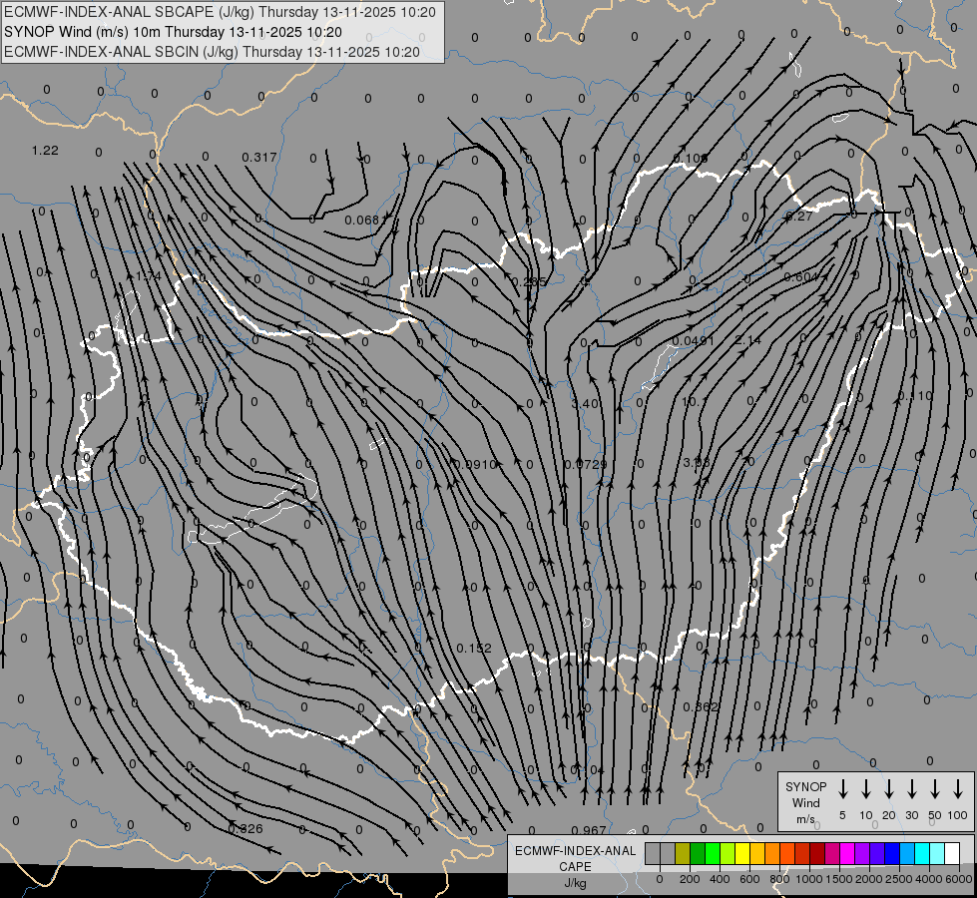Pick the white swatch at 6000
The width and height of the screenshot is (977, 898).
[x=952, y=854]
